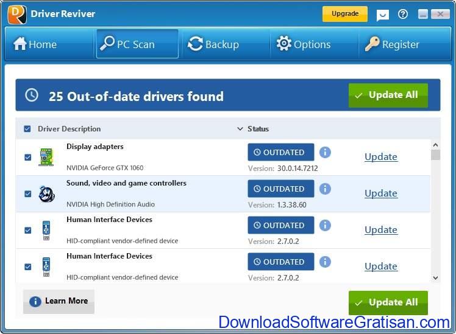
Task: Click the top Update All button
Action: (x=388, y=95)
